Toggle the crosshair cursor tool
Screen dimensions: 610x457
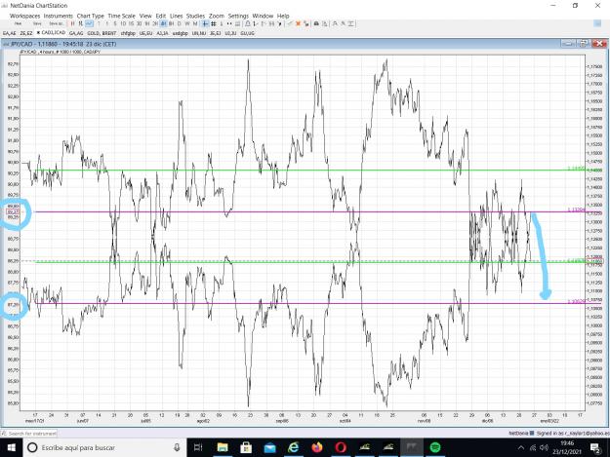tap(205, 23)
